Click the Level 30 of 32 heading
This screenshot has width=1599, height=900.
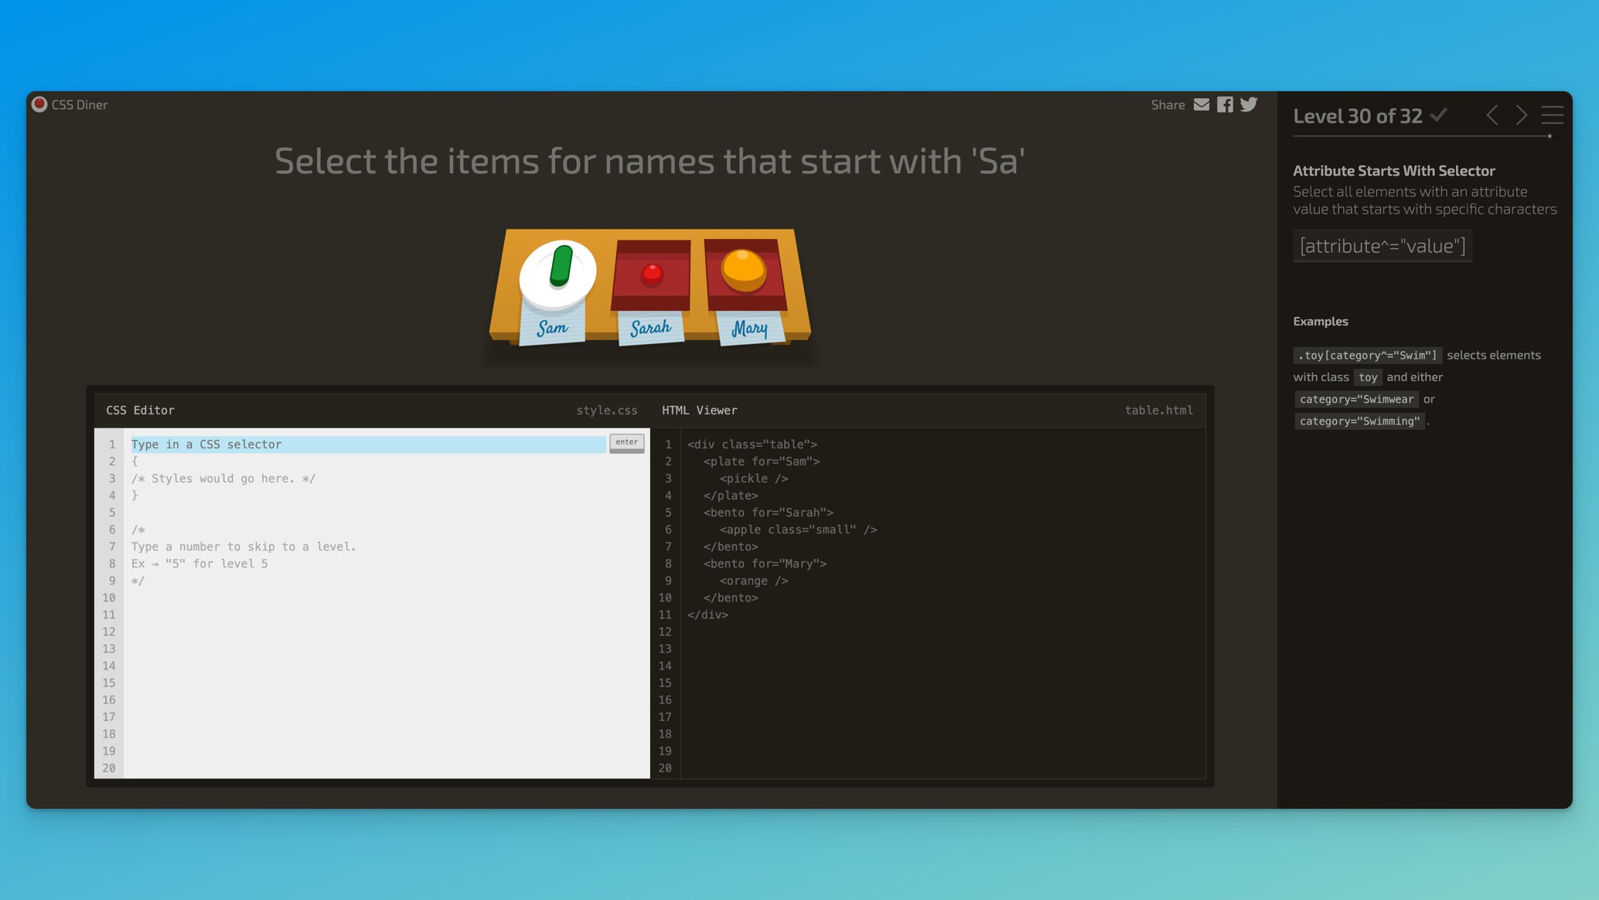point(1358,116)
